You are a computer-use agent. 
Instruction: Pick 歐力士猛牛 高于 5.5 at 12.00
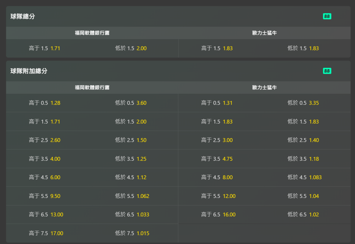[218, 196]
